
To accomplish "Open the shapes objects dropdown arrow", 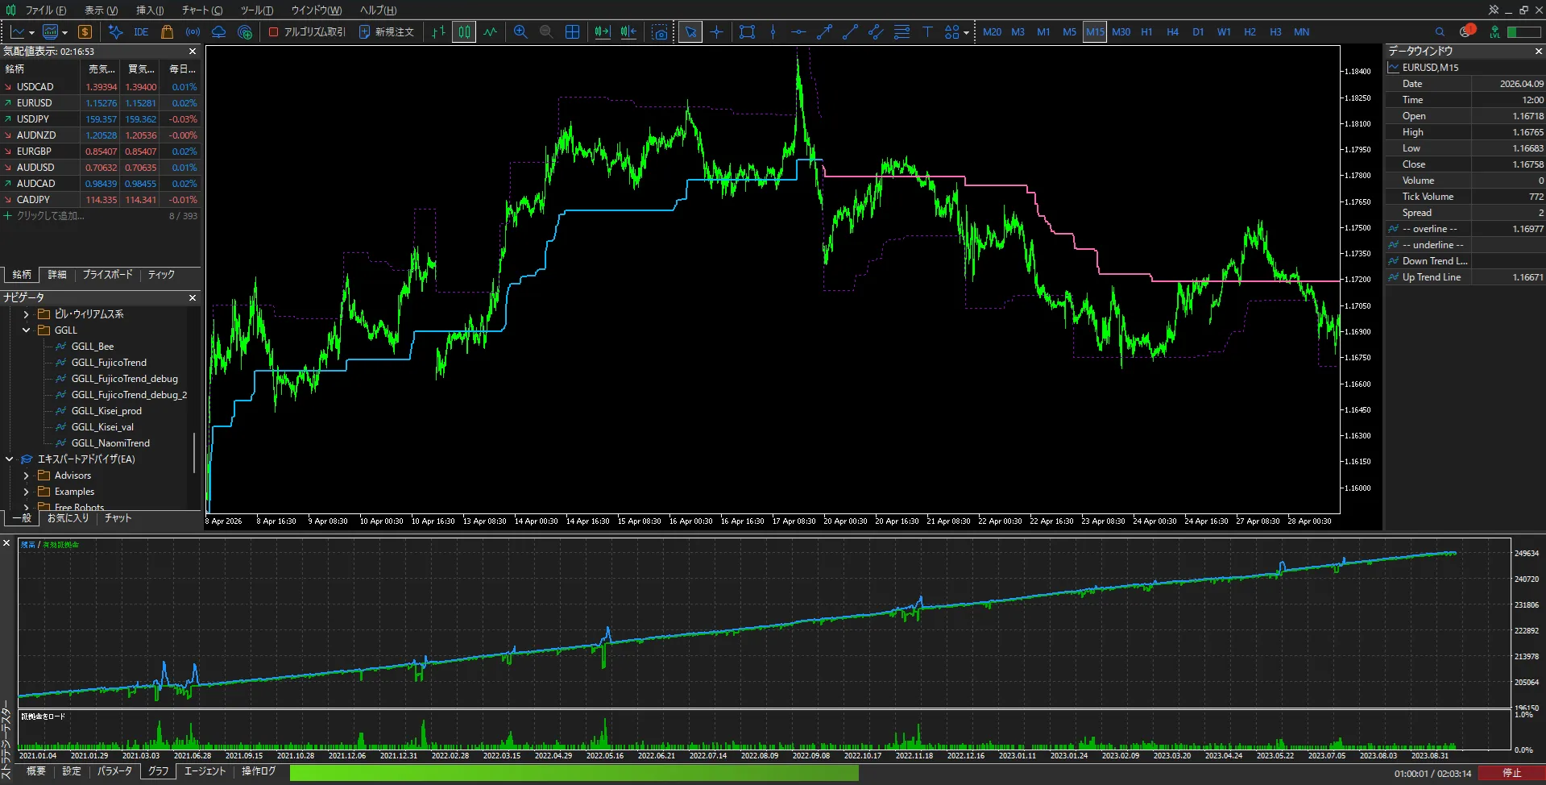I will point(966,33).
